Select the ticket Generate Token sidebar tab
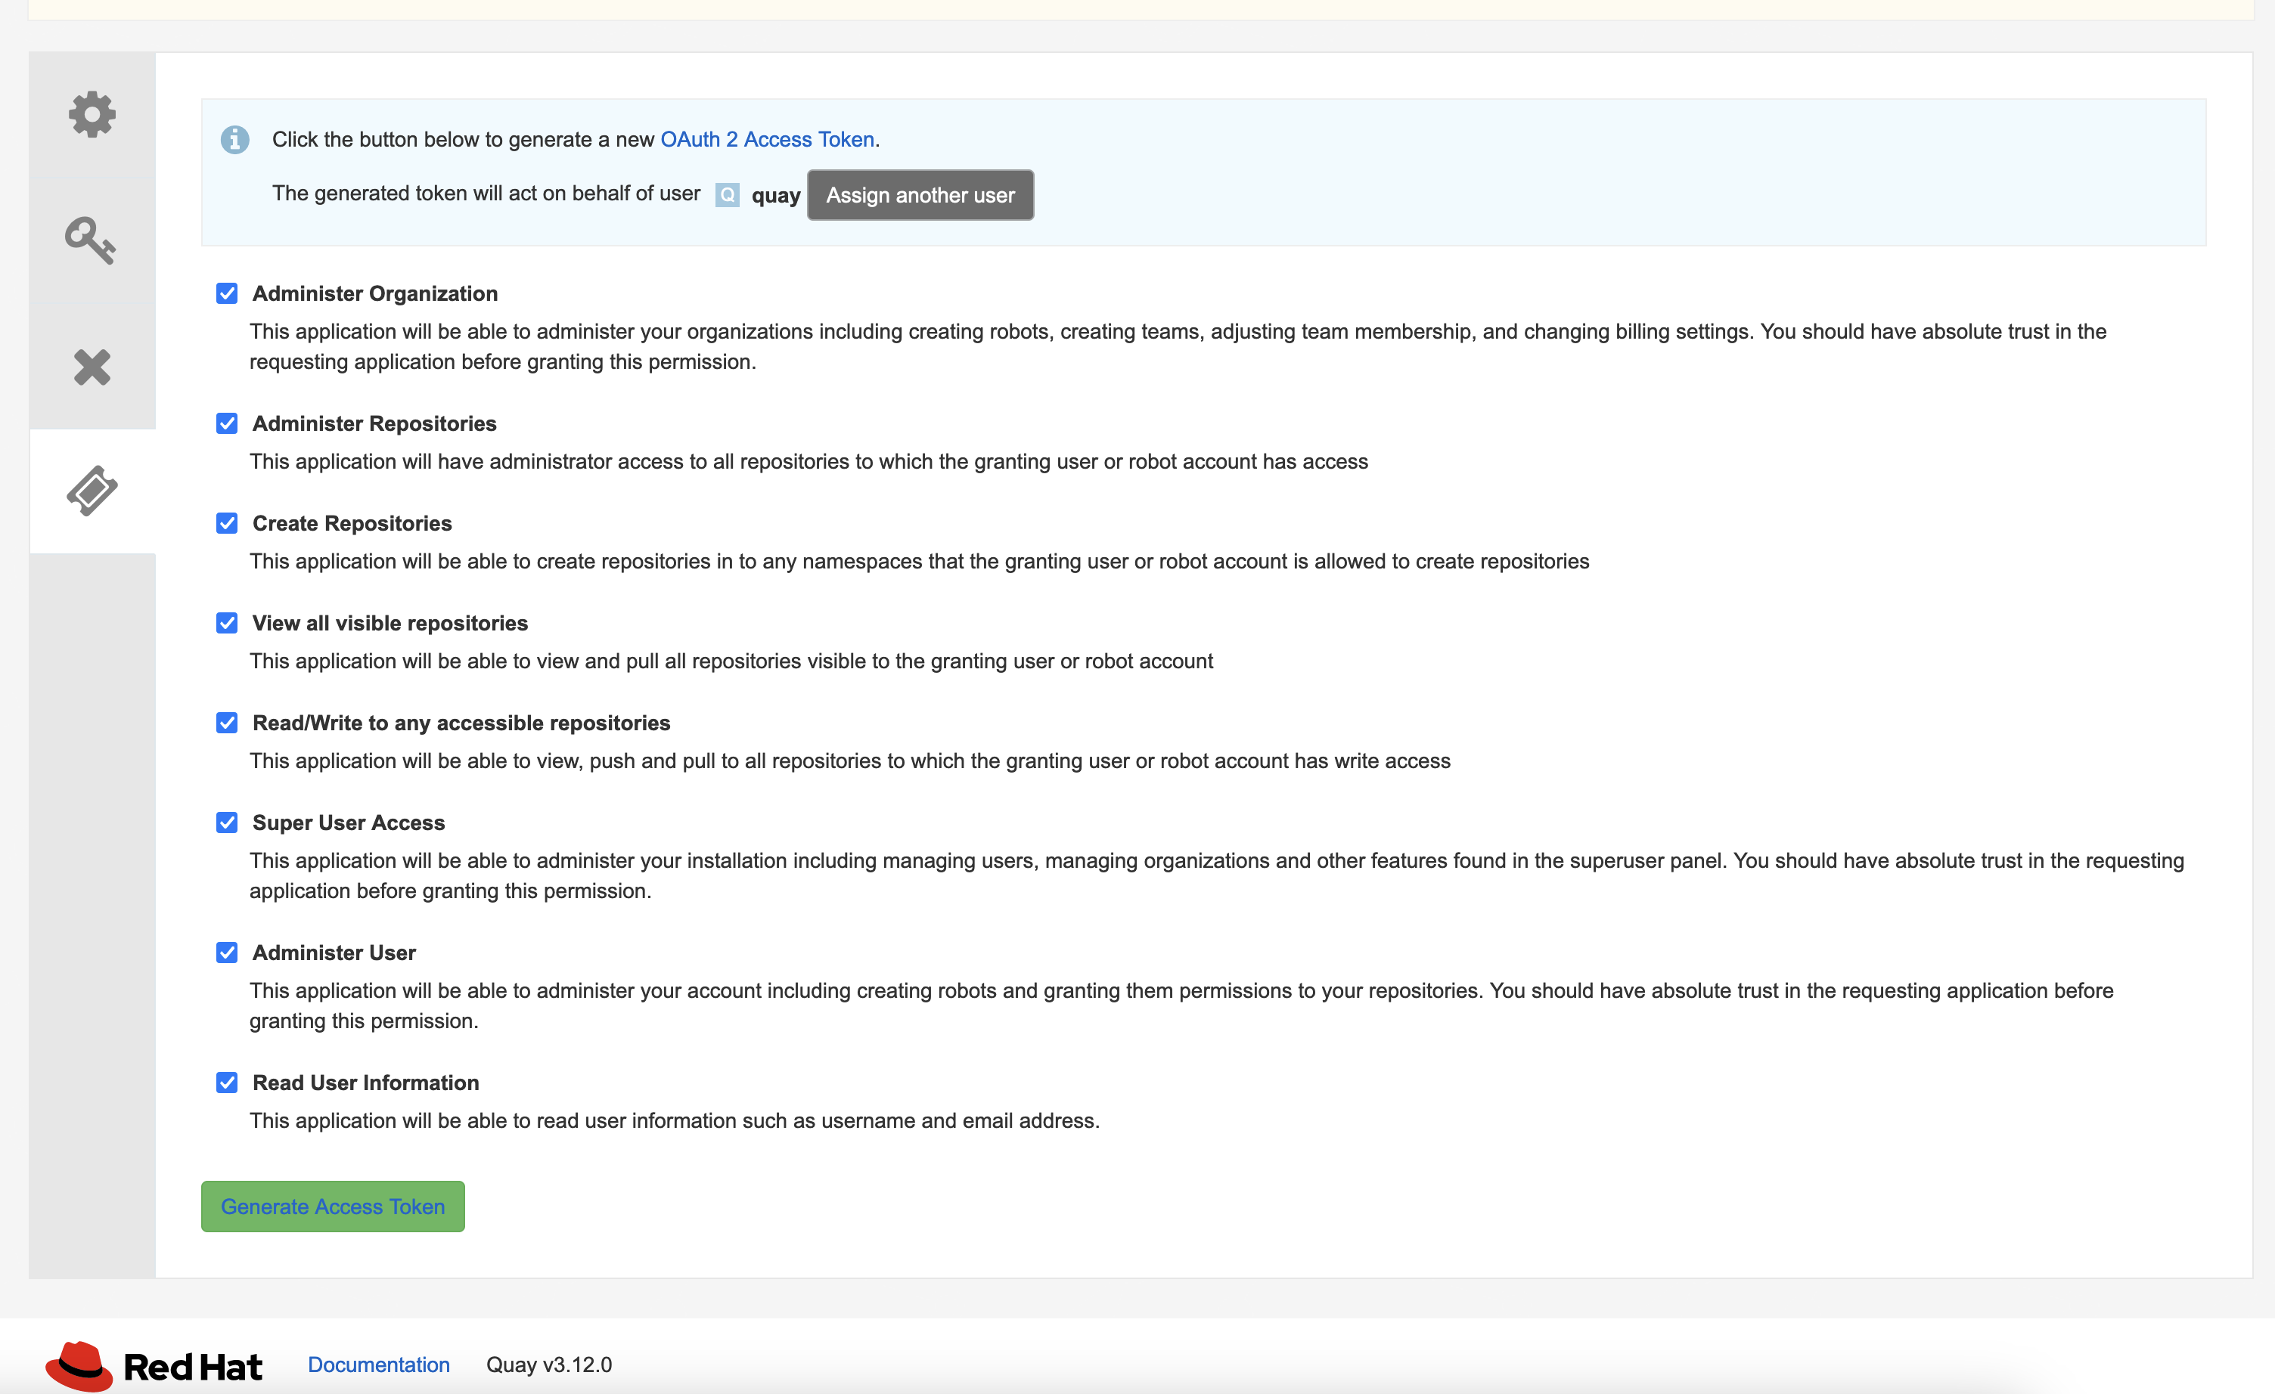This screenshot has height=1394, width=2275. click(x=92, y=491)
